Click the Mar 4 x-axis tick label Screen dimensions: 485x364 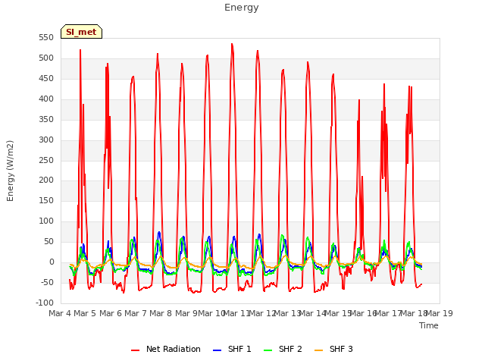tap(60, 313)
